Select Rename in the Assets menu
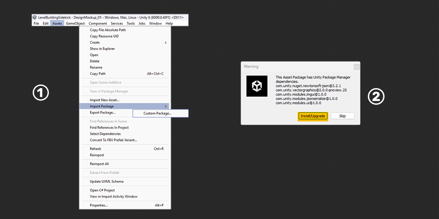439x219 pixels. (125, 67)
